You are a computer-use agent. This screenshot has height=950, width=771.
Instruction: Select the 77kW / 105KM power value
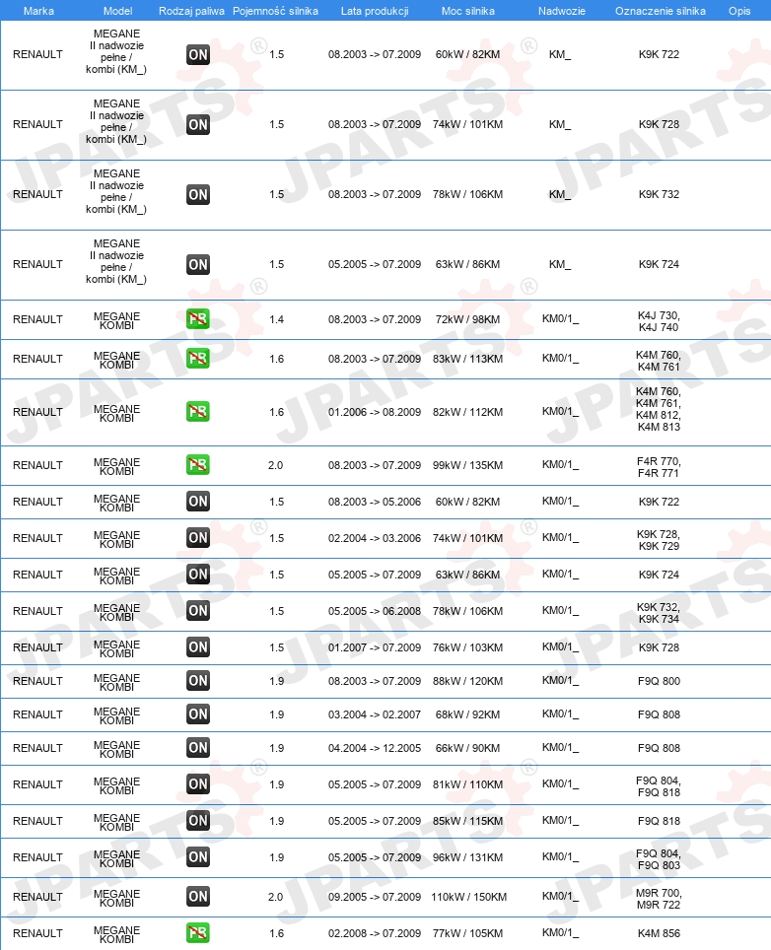pyautogui.click(x=468, y=933)
